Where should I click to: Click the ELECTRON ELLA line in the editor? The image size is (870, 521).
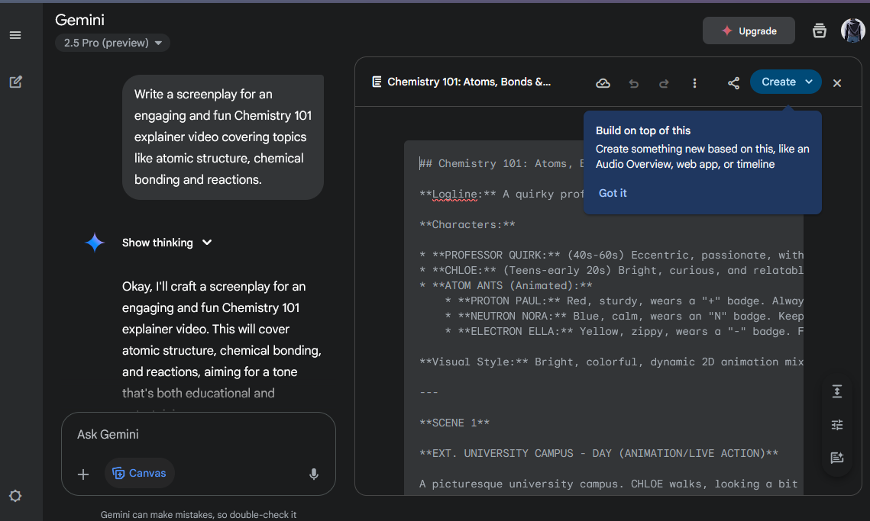coord(624,332)
